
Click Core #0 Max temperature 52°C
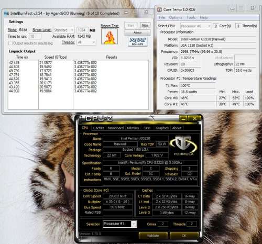236,98
